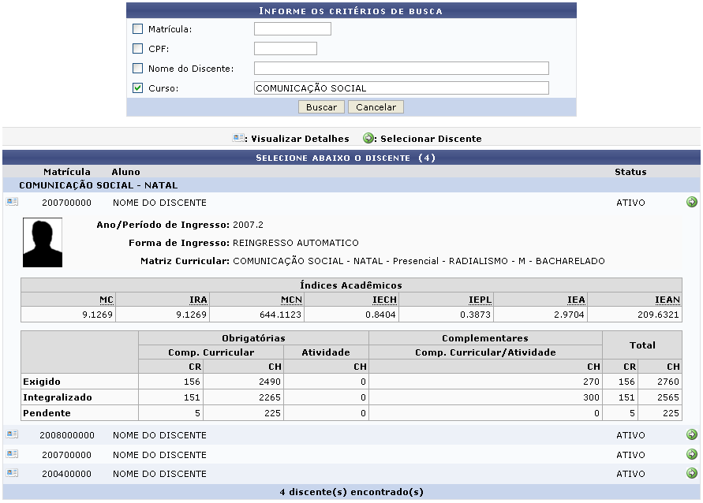Click the Selecionar Discente legend icon
Viewport: 703px width, 503px height.
point(368,138)
